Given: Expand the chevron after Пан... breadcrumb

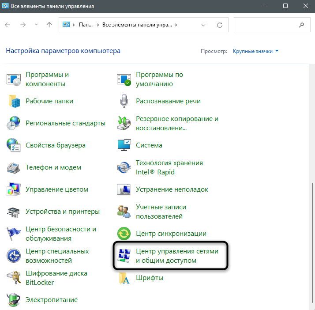Looking at the screenshot, I should pos(98,25).
